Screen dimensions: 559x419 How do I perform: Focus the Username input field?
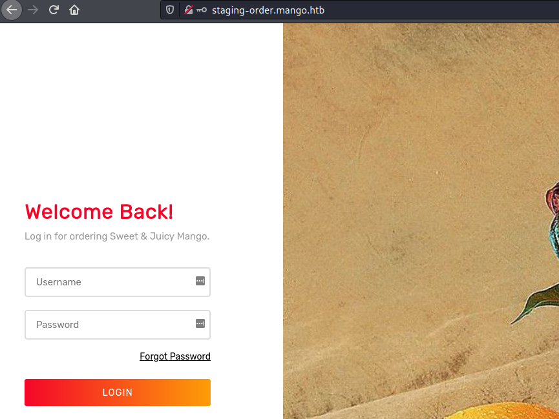coord(118,282)
